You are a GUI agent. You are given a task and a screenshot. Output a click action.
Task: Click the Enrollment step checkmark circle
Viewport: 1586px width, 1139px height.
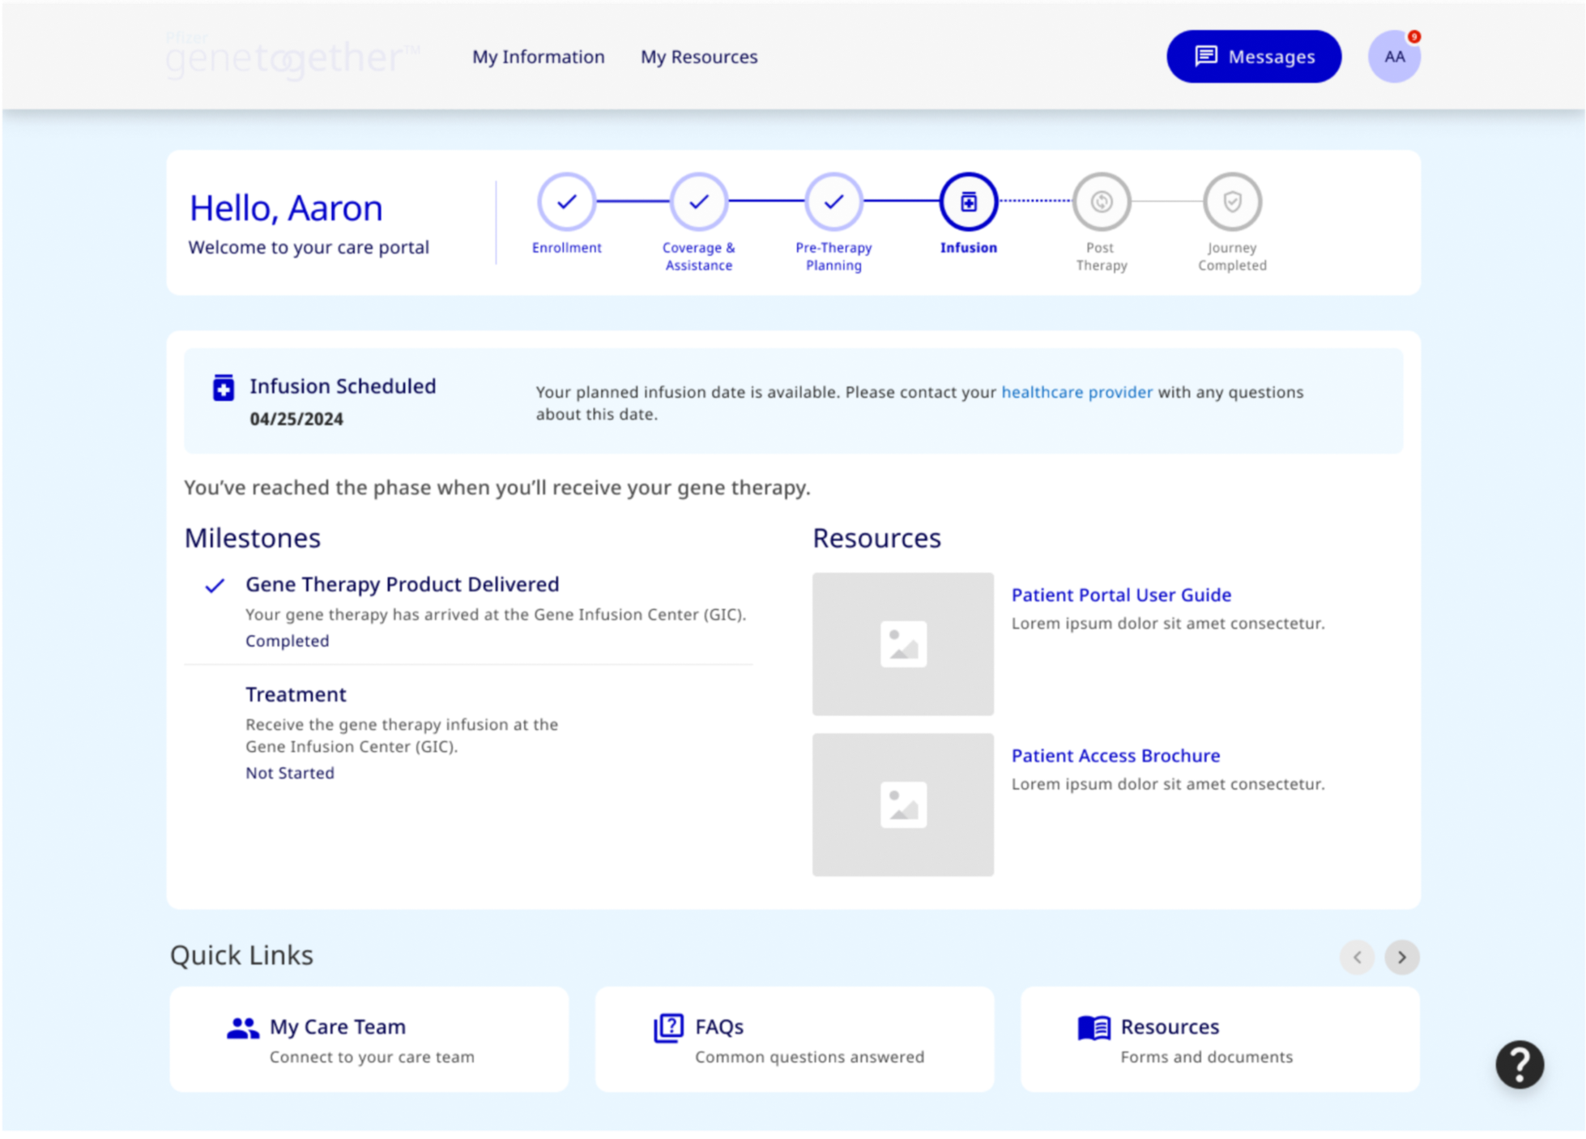566,202
